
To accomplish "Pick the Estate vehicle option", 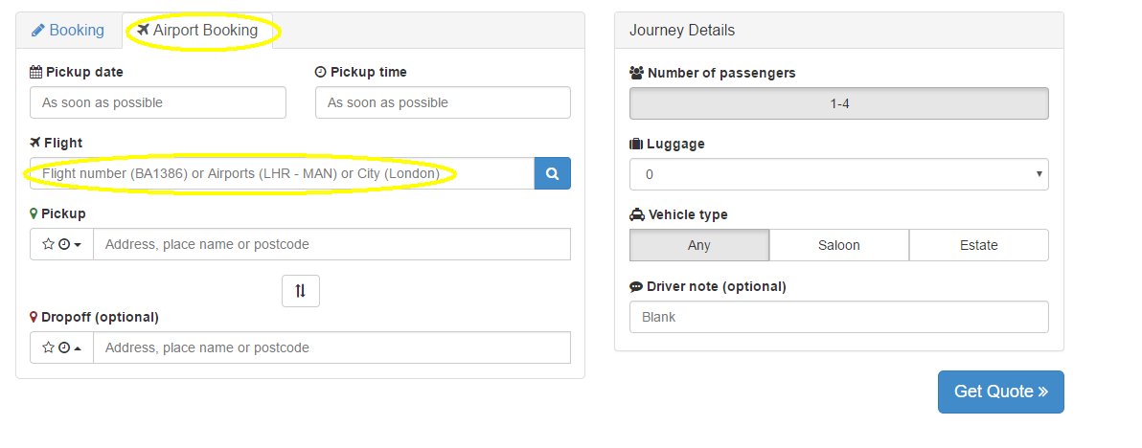I will tap(978, 245).
